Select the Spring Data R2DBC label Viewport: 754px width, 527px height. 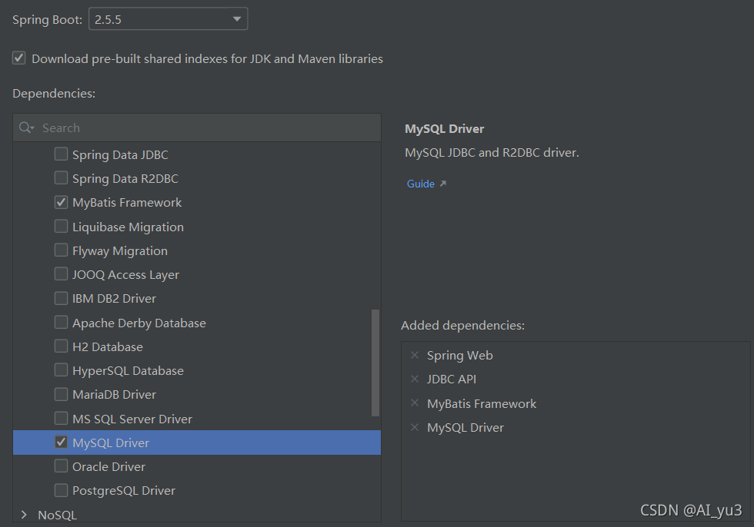click(x=125, y=179)
